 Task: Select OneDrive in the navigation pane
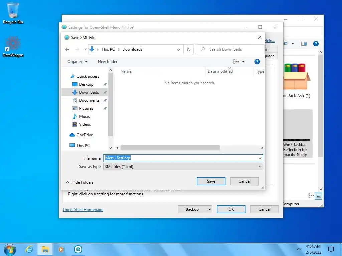pos(84,135)
